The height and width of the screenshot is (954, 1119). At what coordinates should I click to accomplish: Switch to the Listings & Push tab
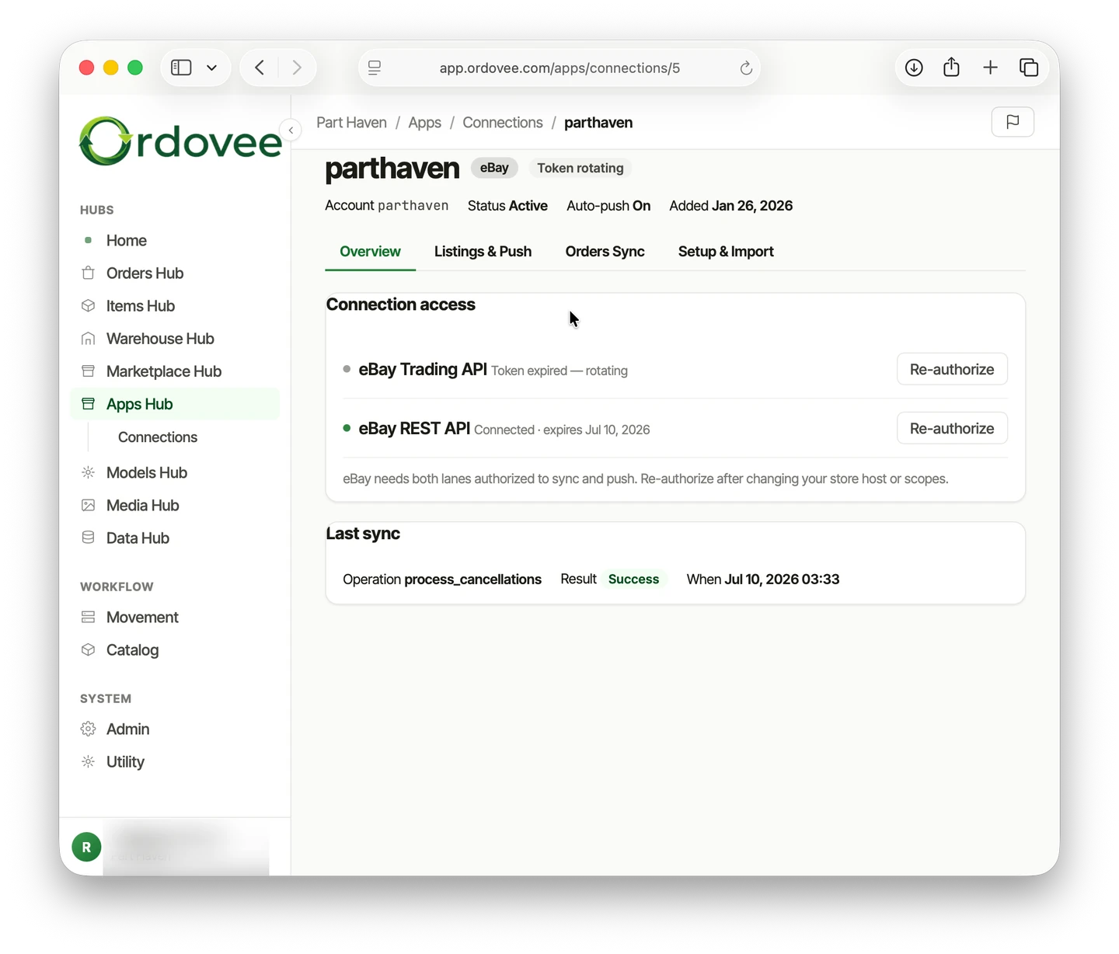pos(483,252)
